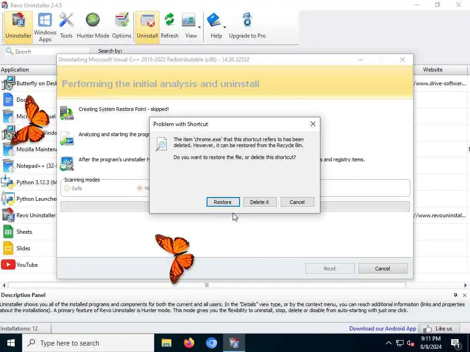Click the horizontal scrollbar of app list
The width and height of the screenshot is (470, 352).
pos(207,285)
